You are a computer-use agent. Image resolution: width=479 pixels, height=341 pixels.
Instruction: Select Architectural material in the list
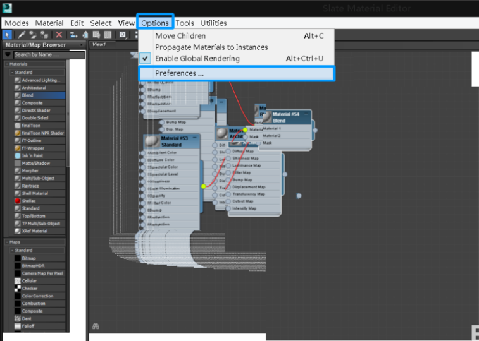[39, 88]
